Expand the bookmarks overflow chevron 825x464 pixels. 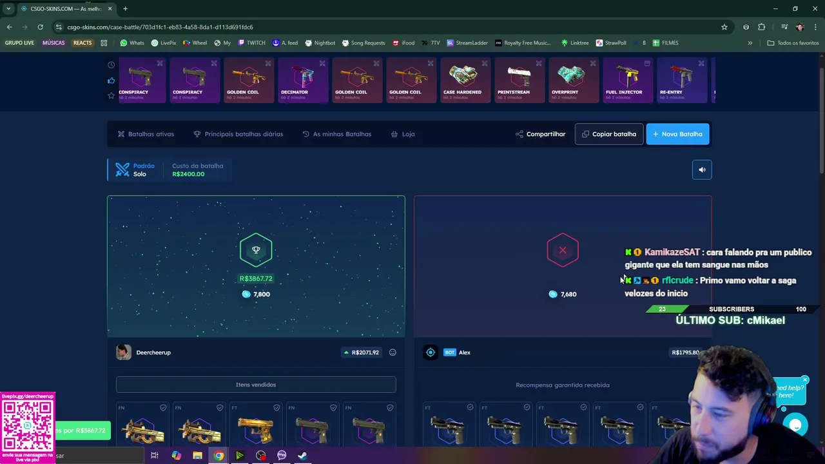(x=750, y=43)
